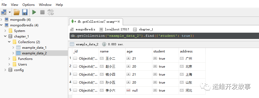Collapse the mongodbredis (4) connection
The height and width of the screenshot is (98, 259).
(2, 25)
